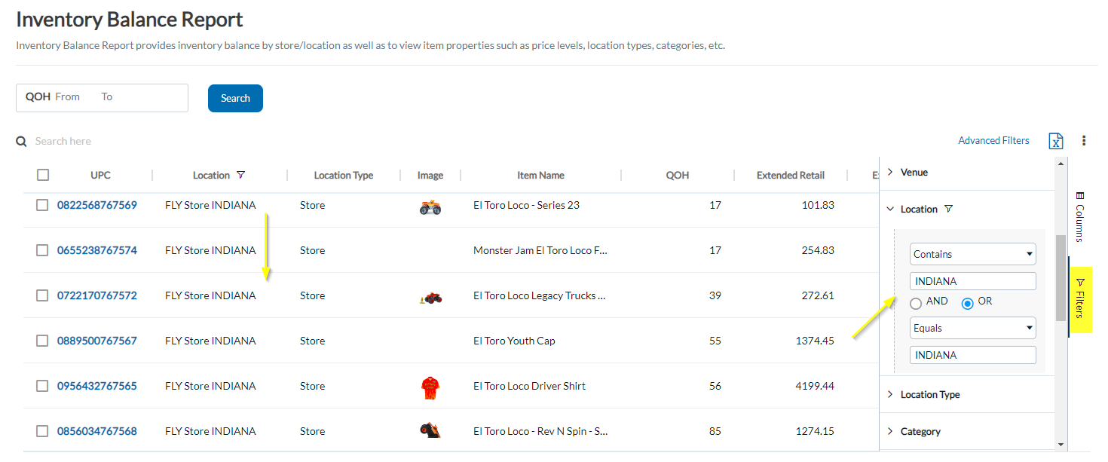Expand the Venue filter section
This screenshot has height=462, width=1108.
tap(891, 172)
